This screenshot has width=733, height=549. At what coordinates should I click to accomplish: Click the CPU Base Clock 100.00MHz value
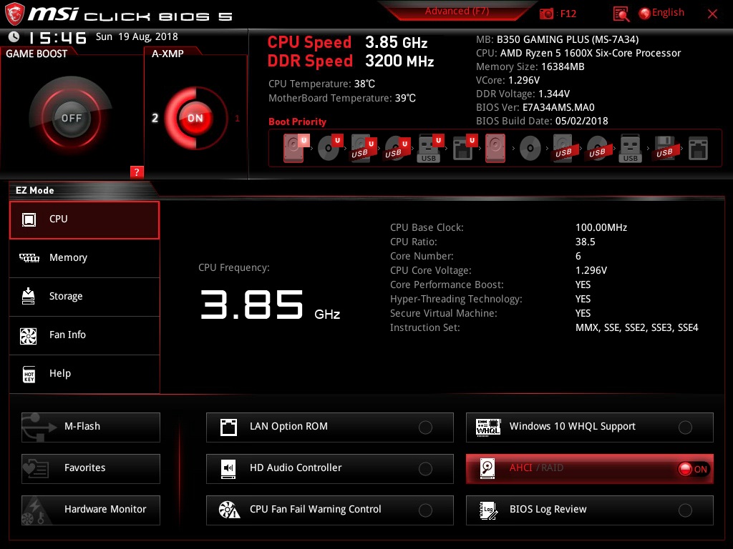point(601,227)
